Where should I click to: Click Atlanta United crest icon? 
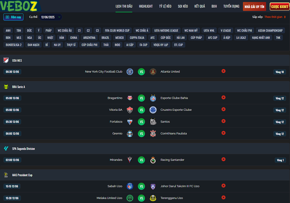point(153,72)
